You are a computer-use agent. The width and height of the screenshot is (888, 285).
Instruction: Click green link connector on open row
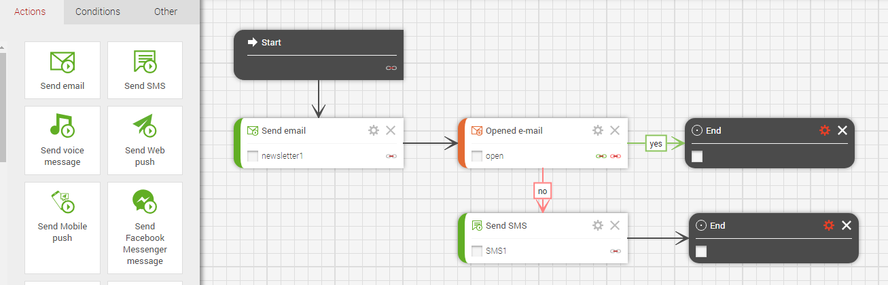click(x=601, y=156)
